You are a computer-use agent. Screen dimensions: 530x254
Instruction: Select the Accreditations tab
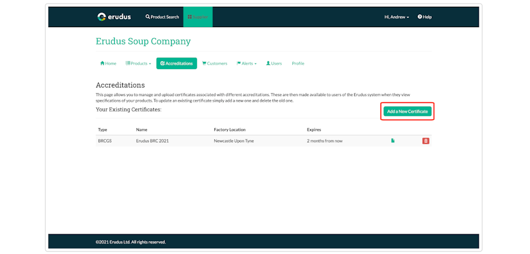(177, 63)
